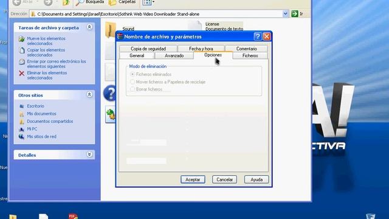Viewport: 389px width, 219px height.
Task: Click the move items icon in tasks panel
Action: click(x=22, y=39)
